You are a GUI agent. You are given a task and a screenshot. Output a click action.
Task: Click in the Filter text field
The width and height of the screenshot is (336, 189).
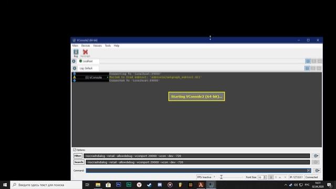pyautogui.click(x=197, y=156)
